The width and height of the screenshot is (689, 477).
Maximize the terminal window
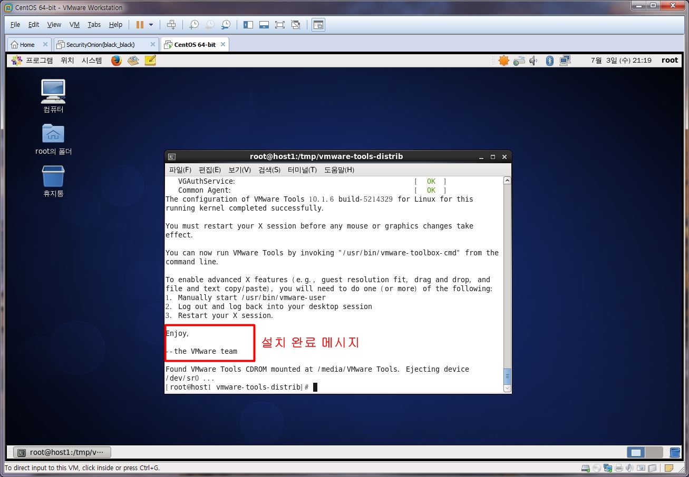tap(493, 157)
